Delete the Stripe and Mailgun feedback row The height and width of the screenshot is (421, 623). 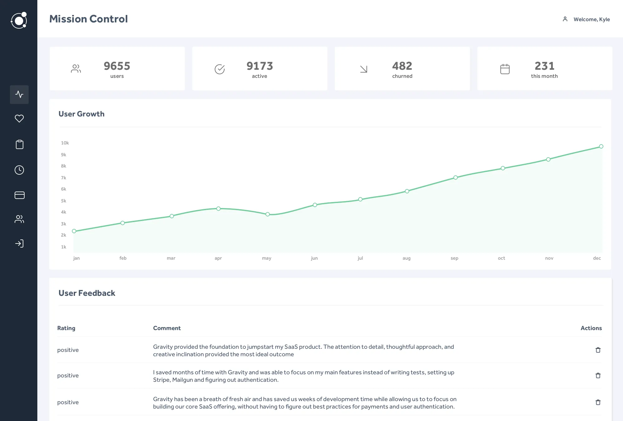(598, 376)
